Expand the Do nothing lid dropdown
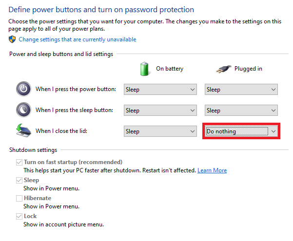 pyautogui.click(x=241, y=131)
